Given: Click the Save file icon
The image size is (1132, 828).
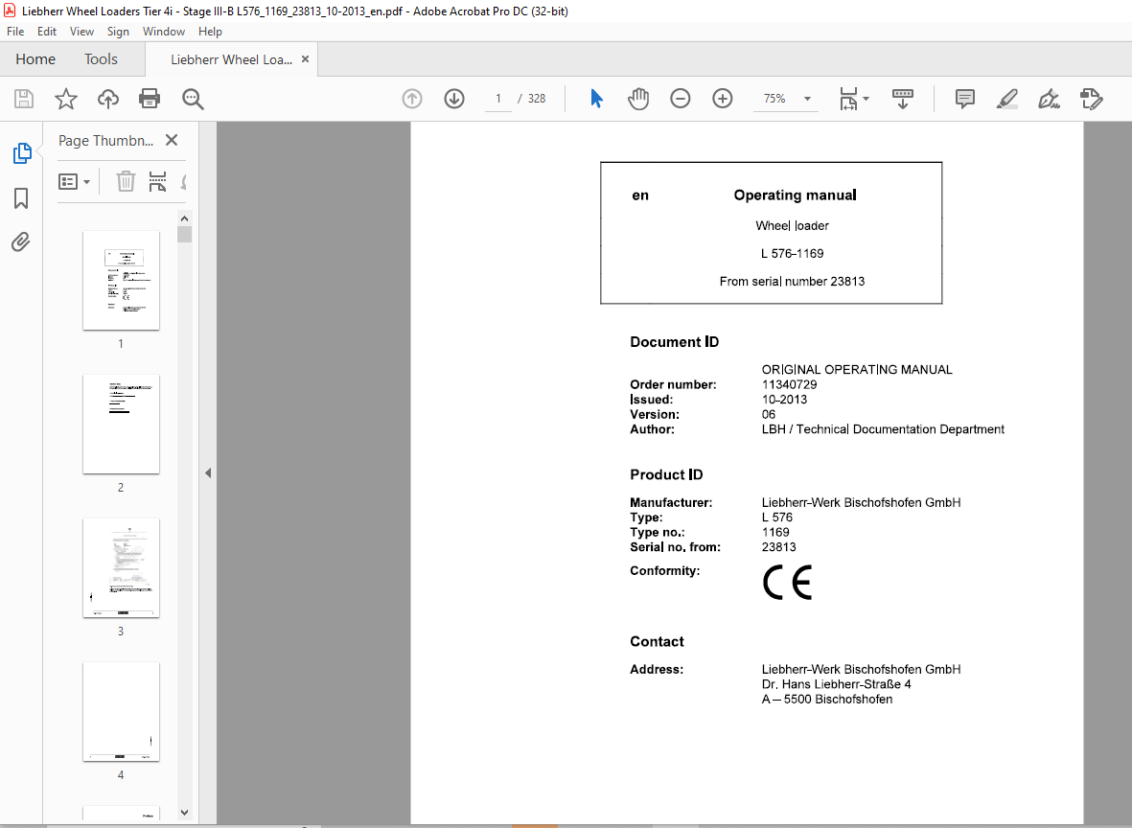Looking at the screenshot, I should point(24,99).
